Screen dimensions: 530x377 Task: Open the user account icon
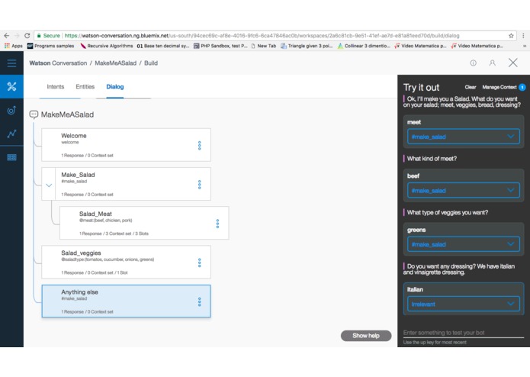pos(492,63)
